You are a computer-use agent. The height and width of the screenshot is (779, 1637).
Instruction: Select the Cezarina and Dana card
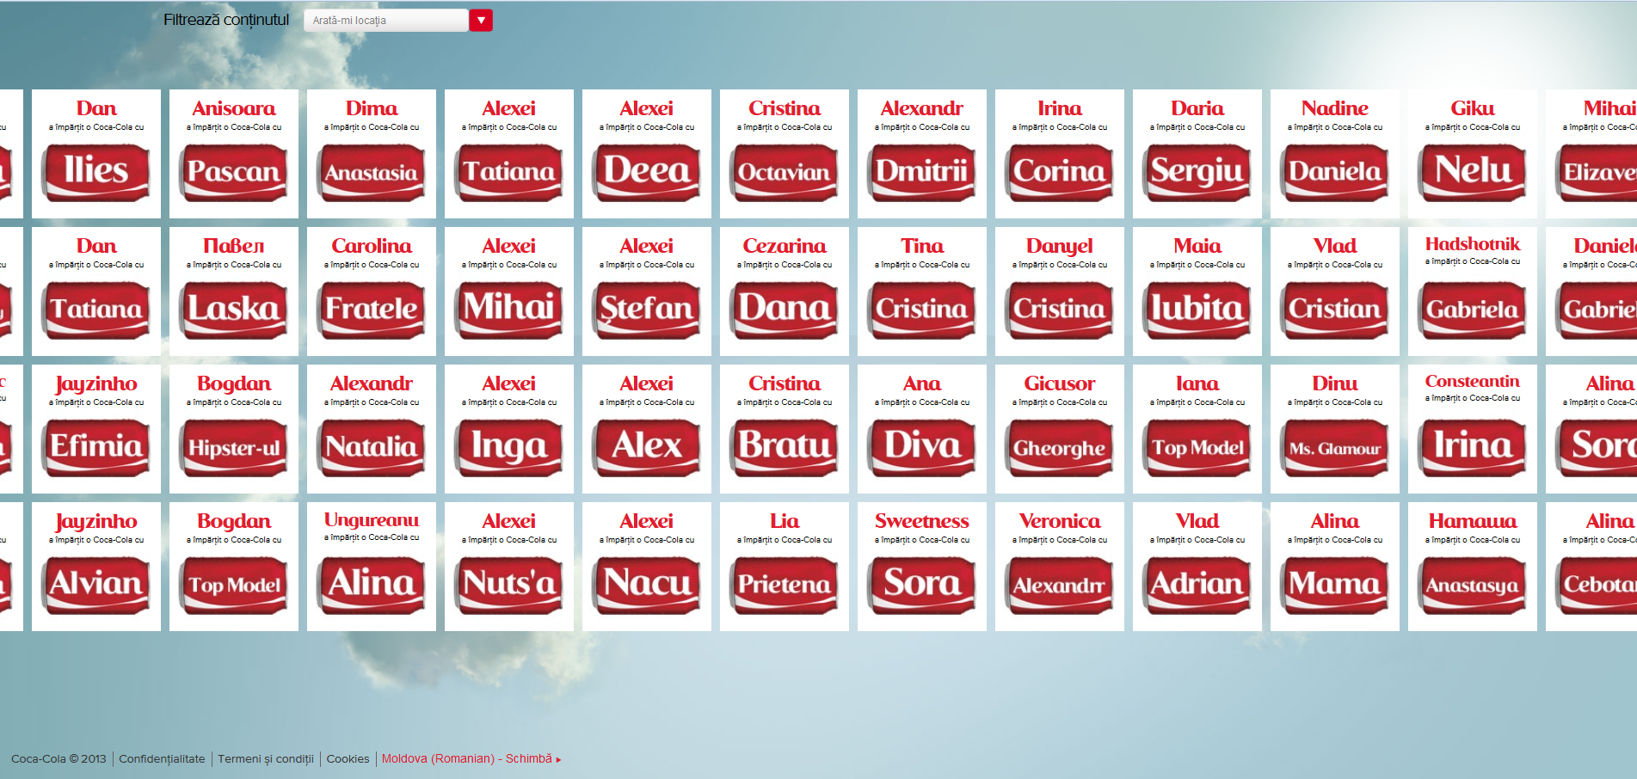(x=785, y=291)
